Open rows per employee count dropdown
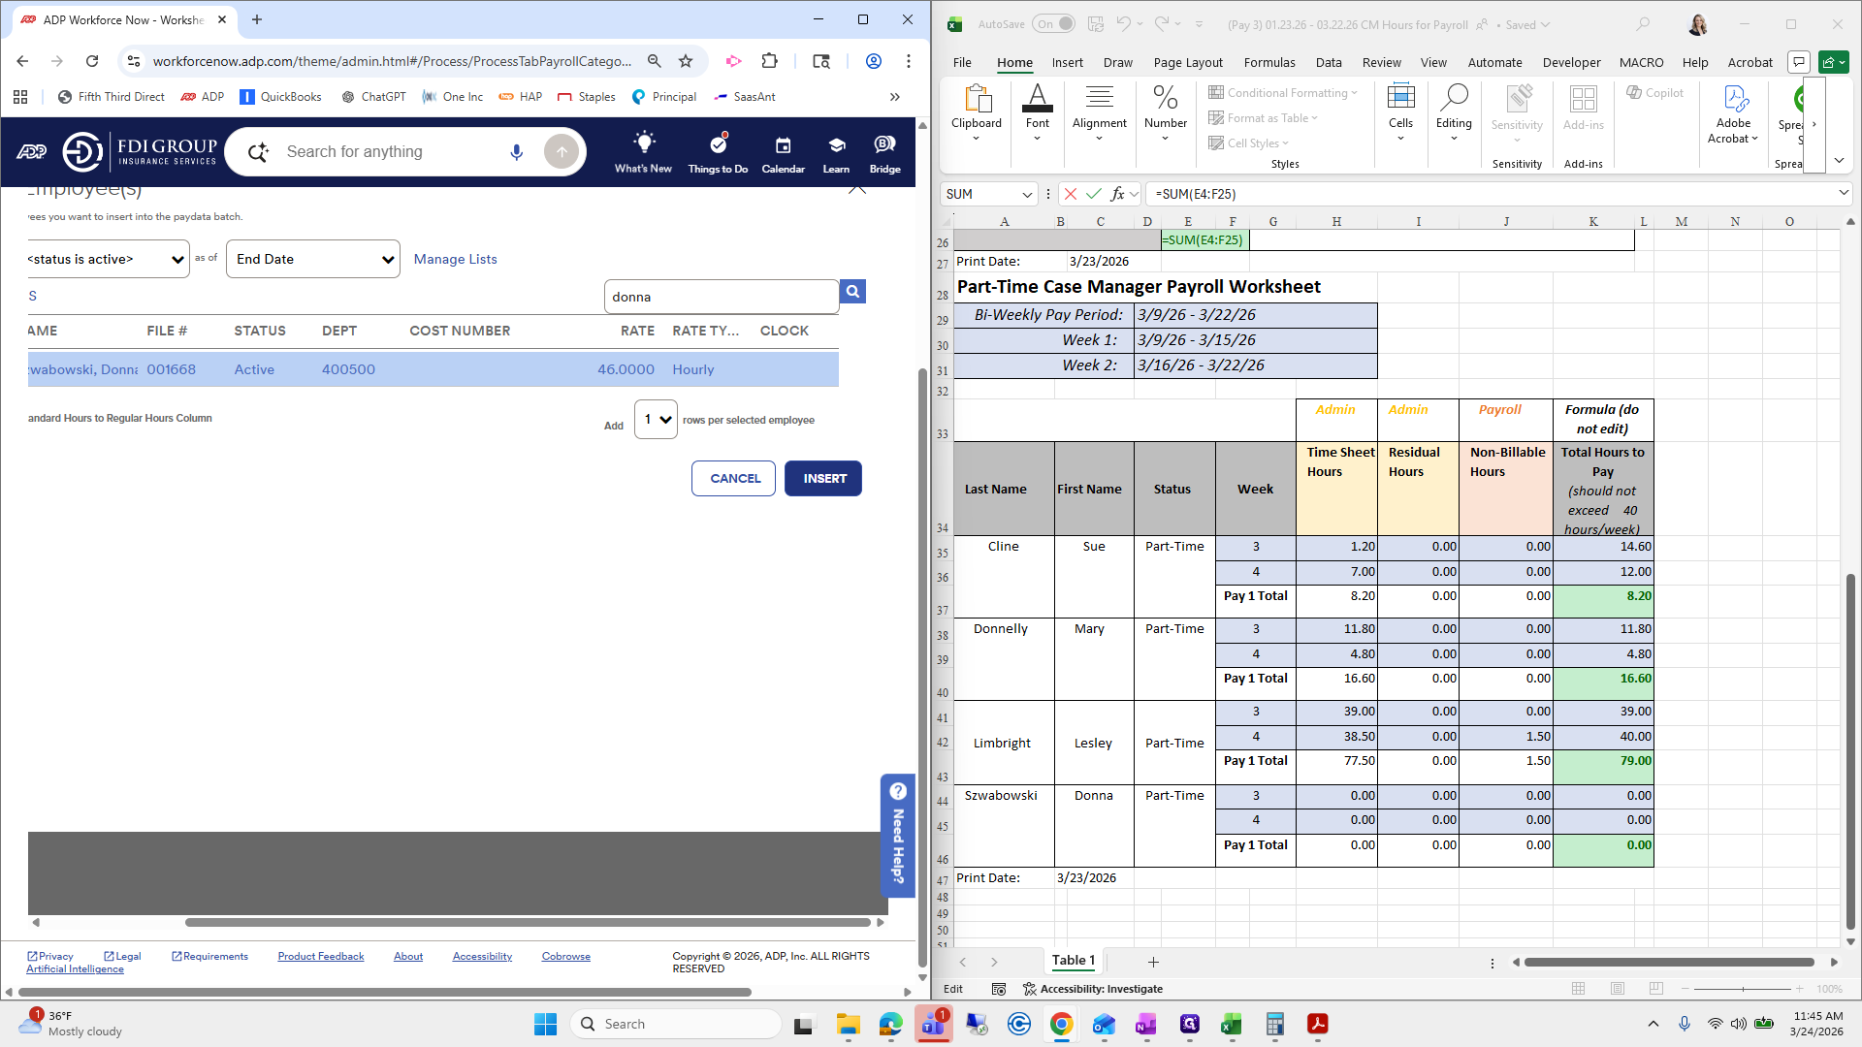Screen dimensions: 1862x1047 click(x=656, y=420)
